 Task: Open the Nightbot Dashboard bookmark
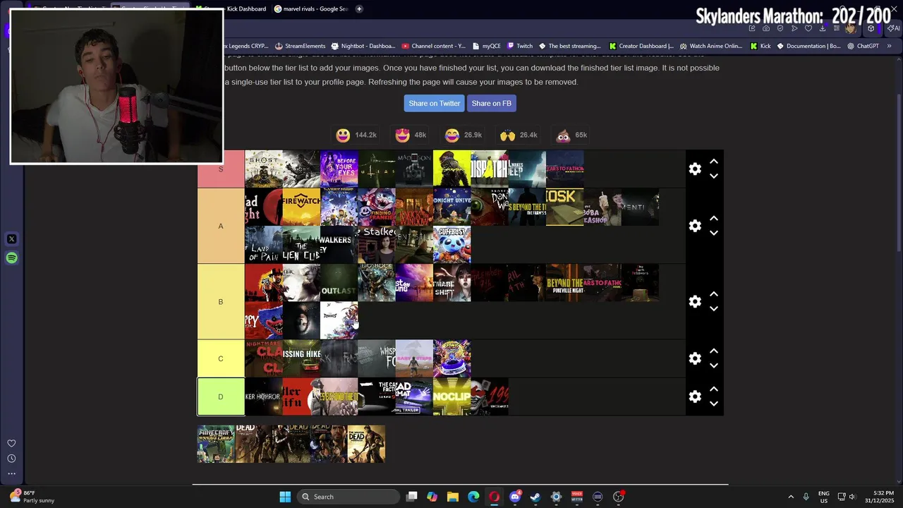pyautogui.click(x=363, y=46)
